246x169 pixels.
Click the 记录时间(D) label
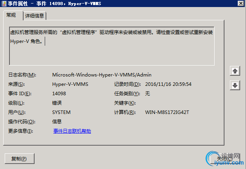[x=128, y=84]
